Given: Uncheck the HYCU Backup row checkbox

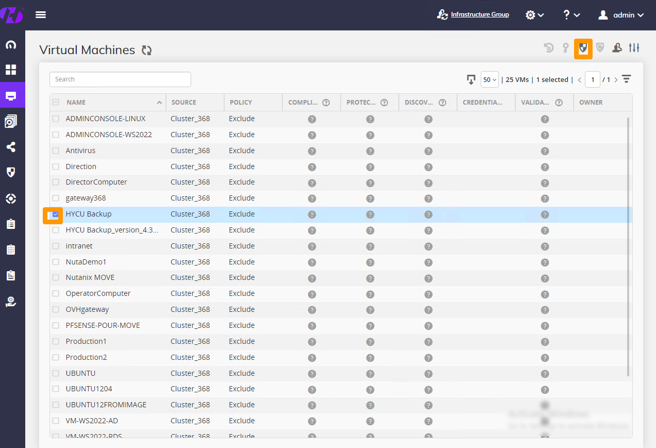Looking at the screenshot, I should coord(56,214).
